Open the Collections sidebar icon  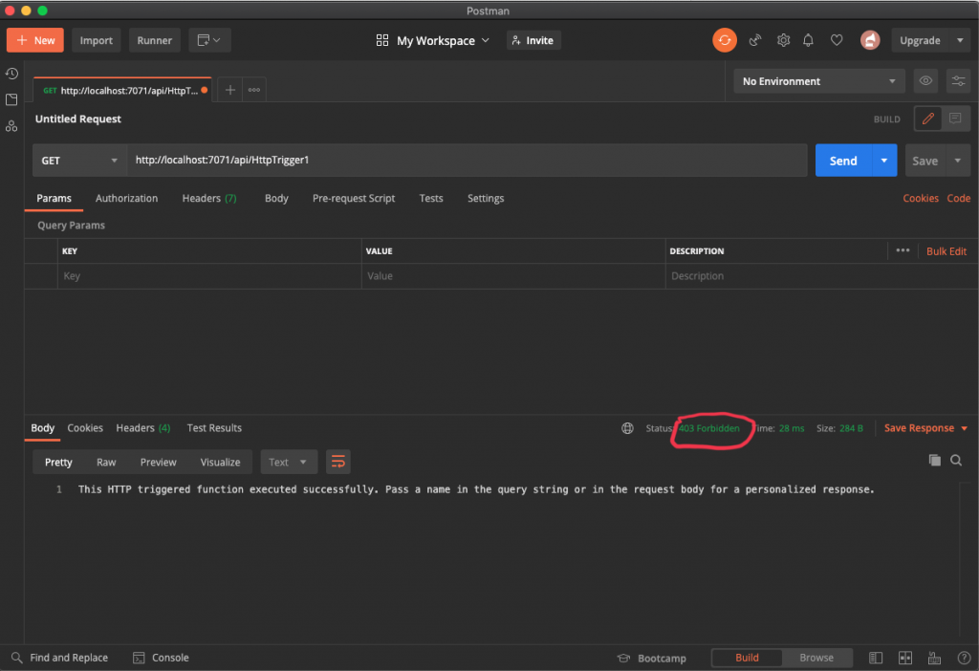pyautogui.click(x=11, y=99)
